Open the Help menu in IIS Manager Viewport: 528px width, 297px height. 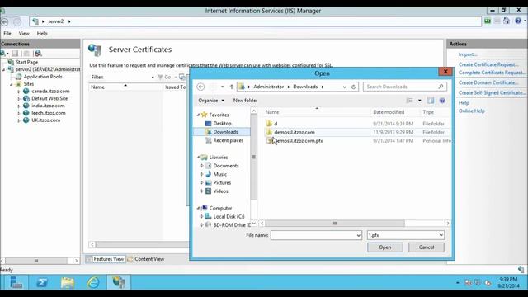42,34
